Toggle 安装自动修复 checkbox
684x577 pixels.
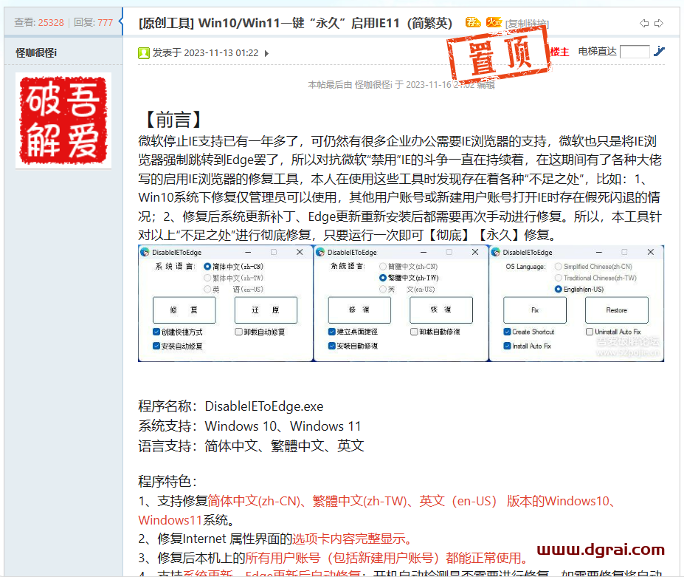178,346
